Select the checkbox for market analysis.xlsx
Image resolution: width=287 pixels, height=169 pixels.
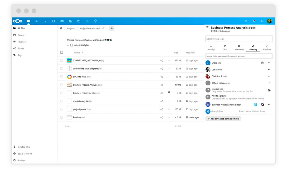pos(62,101)
